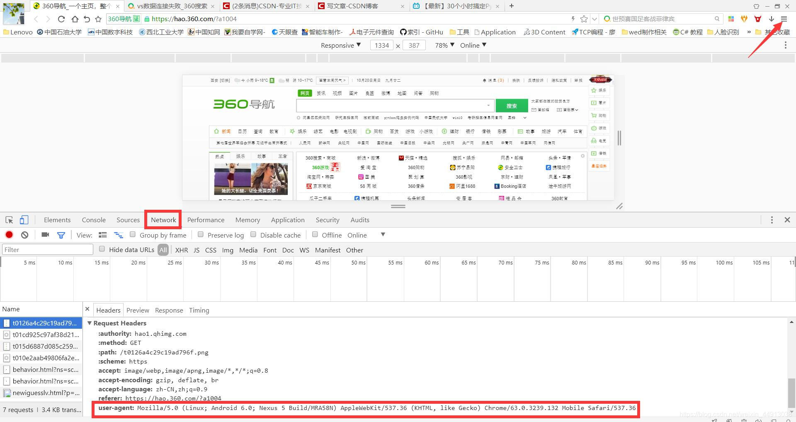Stop recording network log red button
Screen dimensions: 796x422
point(9,235)
